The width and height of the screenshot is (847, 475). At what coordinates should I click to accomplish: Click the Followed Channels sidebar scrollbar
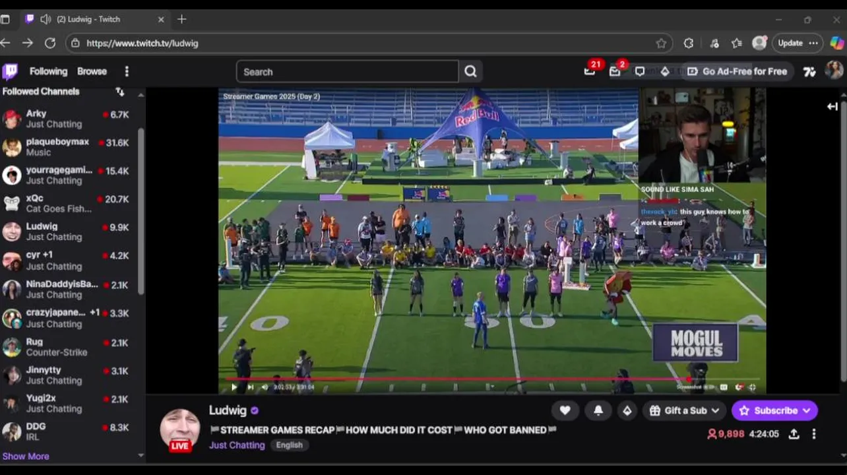141,211
